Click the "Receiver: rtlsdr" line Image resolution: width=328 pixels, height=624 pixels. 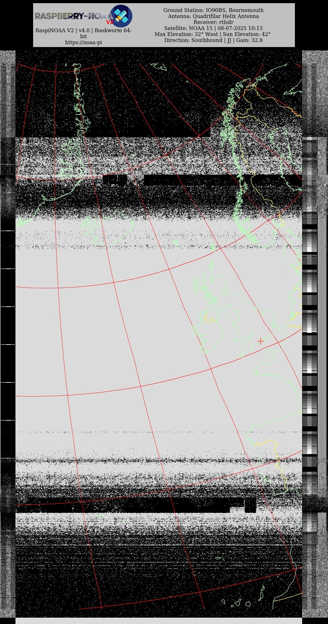click(x=214, y=22)
